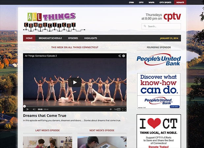Play video with center play button
The image size is (204, 148).
[75, 82]
